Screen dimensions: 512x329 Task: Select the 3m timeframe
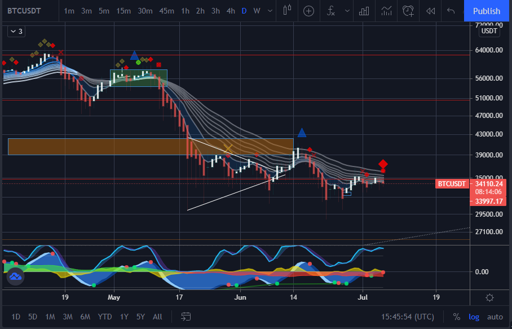[86, 11]
